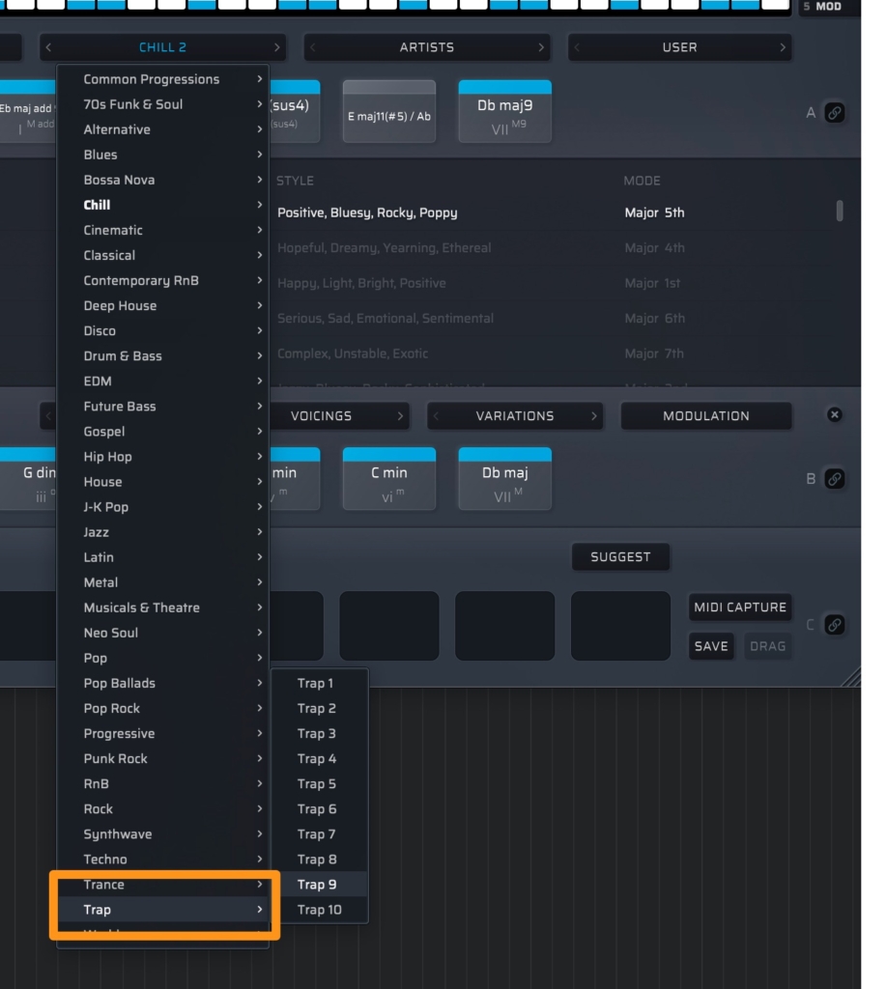
Task: Click the next arrow beside USER
Action: pos(782,47)
